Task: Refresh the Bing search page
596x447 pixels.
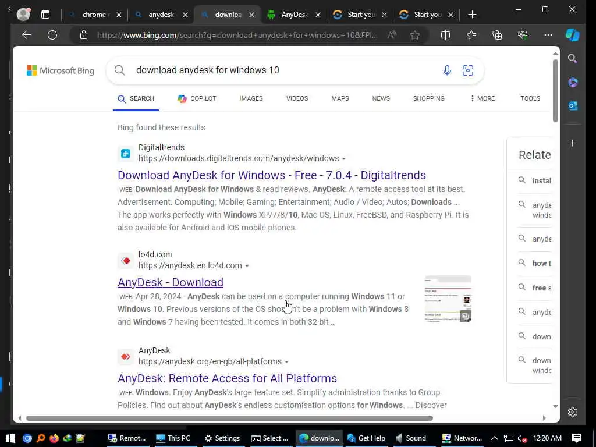Action: (52, 35)
